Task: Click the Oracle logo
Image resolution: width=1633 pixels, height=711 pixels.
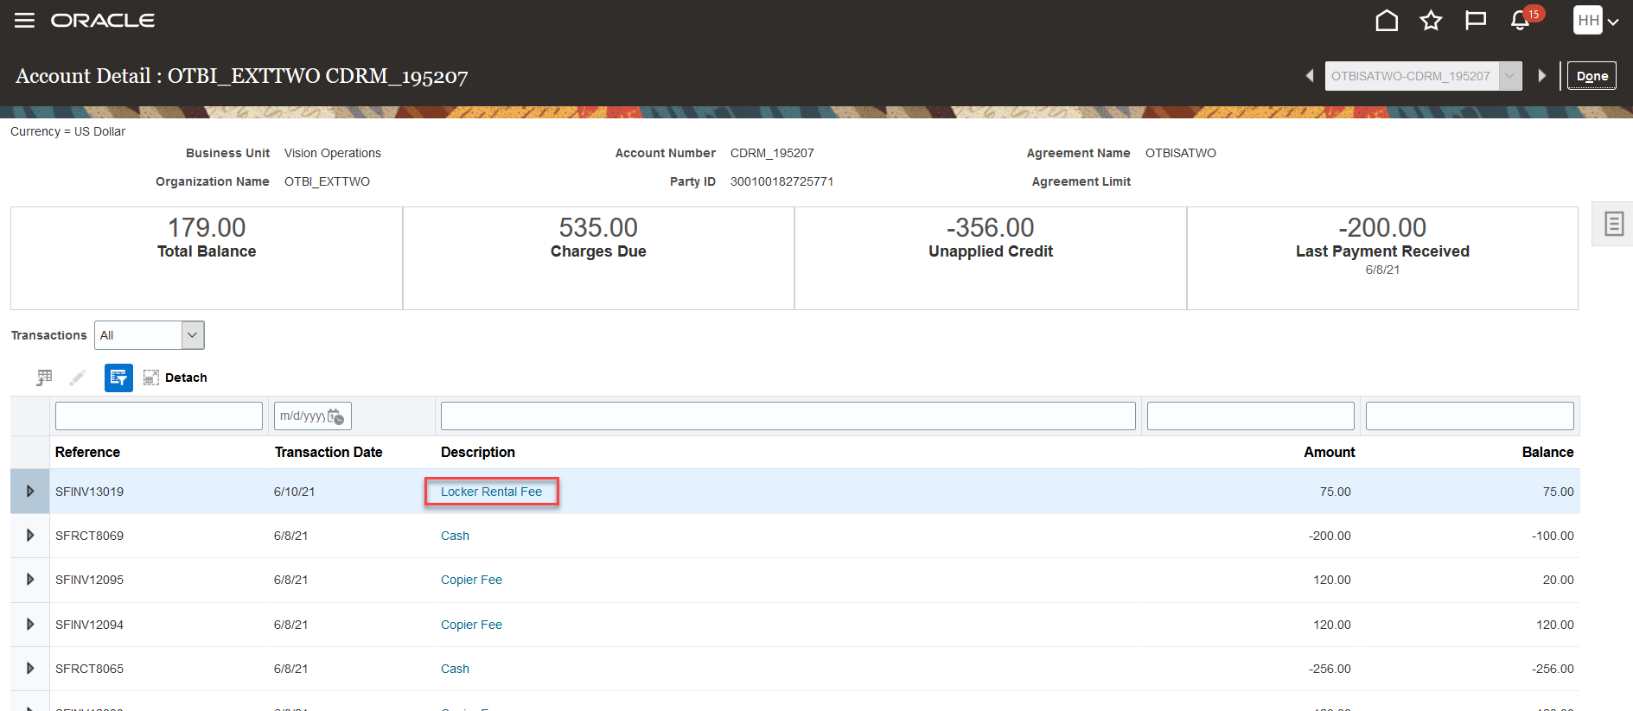Action: (103, 20)
